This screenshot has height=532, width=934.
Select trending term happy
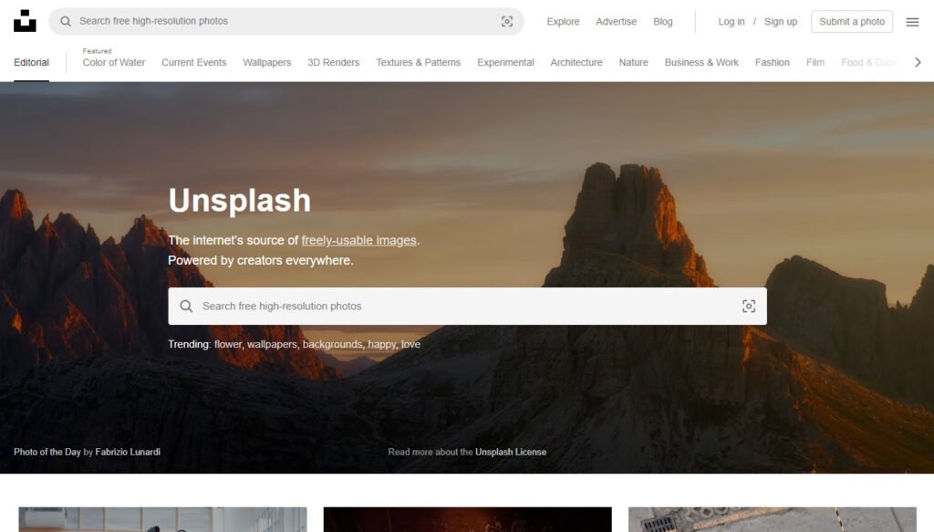coord(382,344)
